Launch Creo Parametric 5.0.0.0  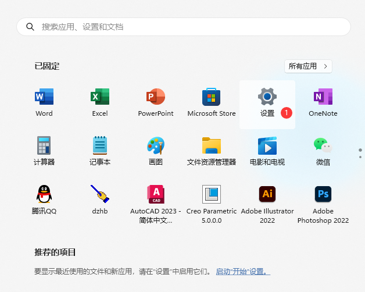pos(212,204)
